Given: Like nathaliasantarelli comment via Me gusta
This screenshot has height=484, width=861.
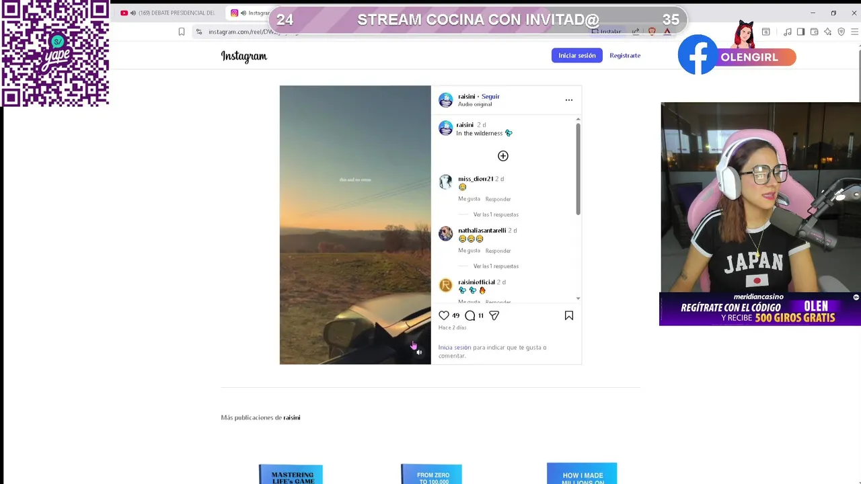Looking at the screenshot, I should [x=469, y=251].
